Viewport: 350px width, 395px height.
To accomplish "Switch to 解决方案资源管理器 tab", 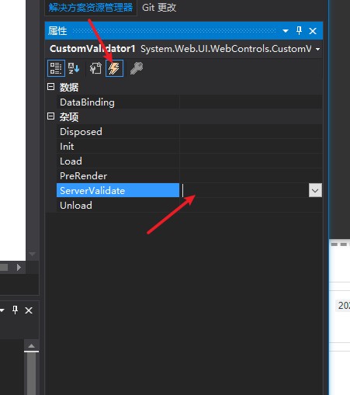I will tap(91, 8).
